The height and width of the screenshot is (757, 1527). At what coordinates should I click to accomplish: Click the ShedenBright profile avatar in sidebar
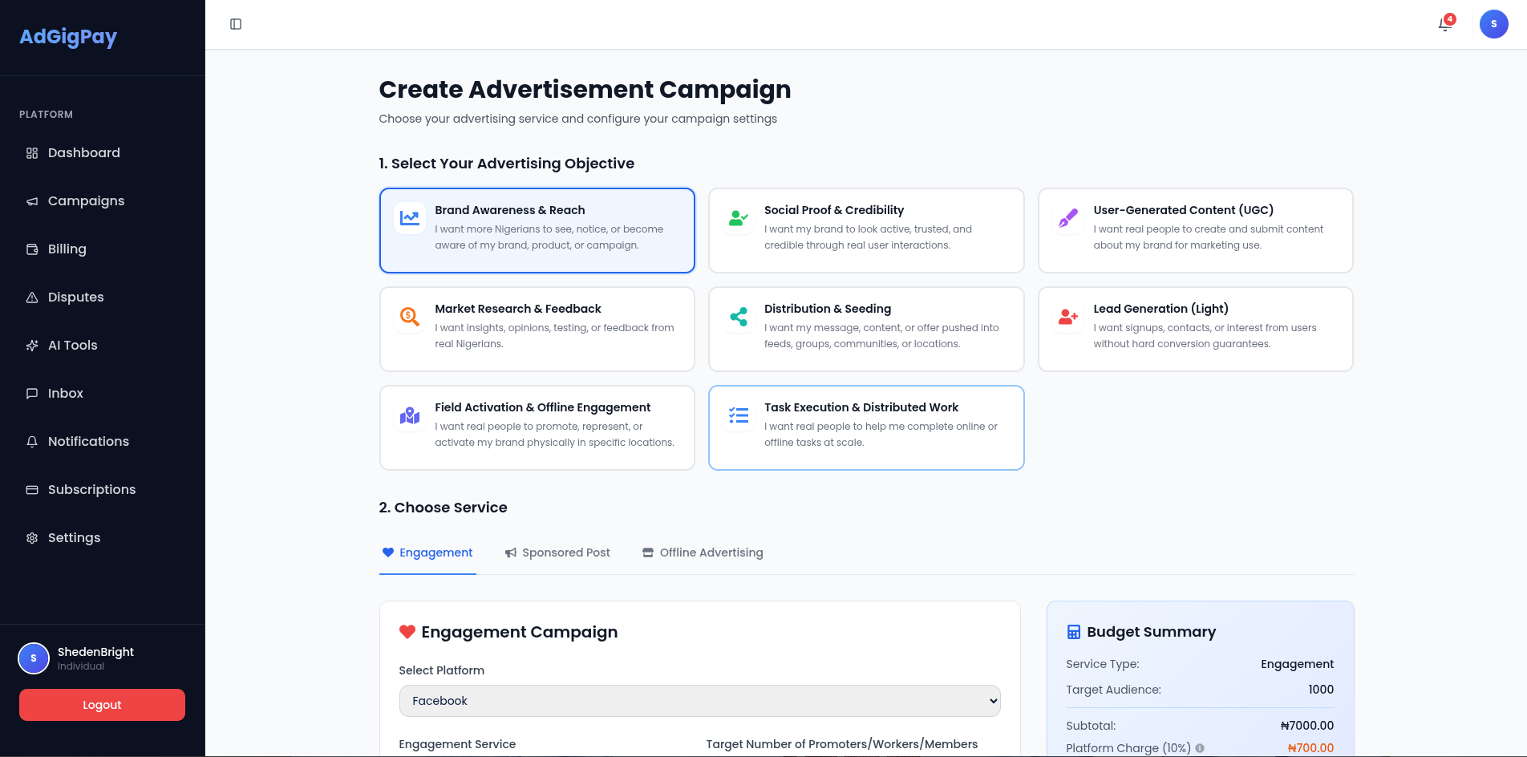(x=34, y=658)
